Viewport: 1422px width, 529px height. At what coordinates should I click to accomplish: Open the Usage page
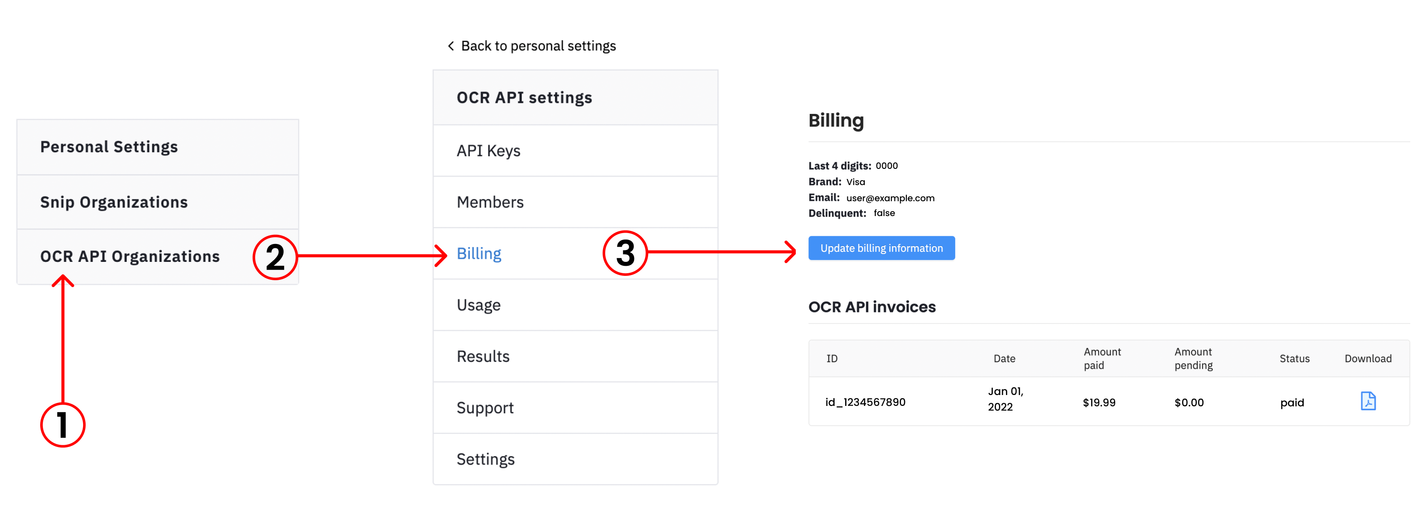tap(575, 305)
